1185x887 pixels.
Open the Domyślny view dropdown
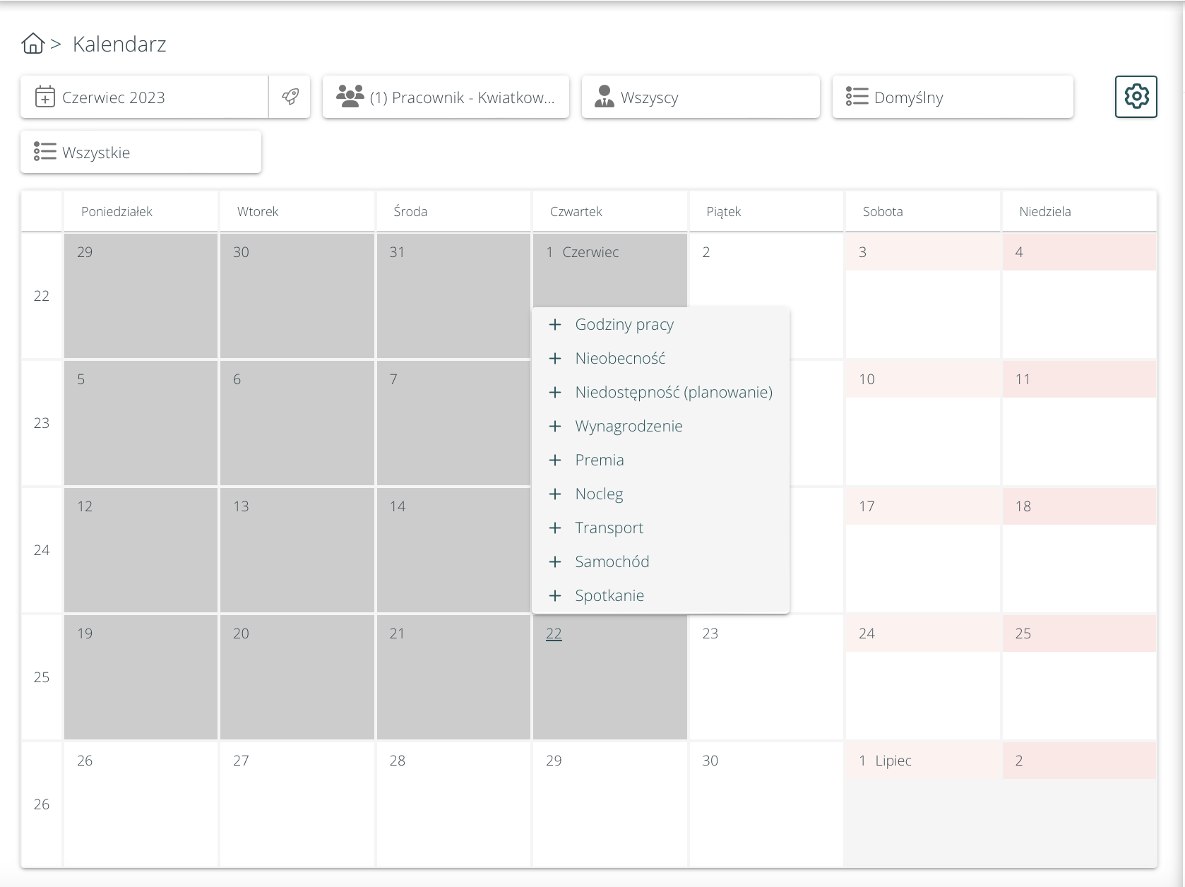coord(952,97)
